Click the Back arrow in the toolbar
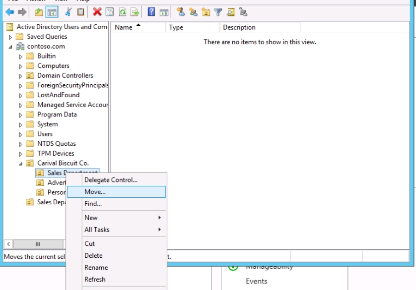 pos(9,12)
